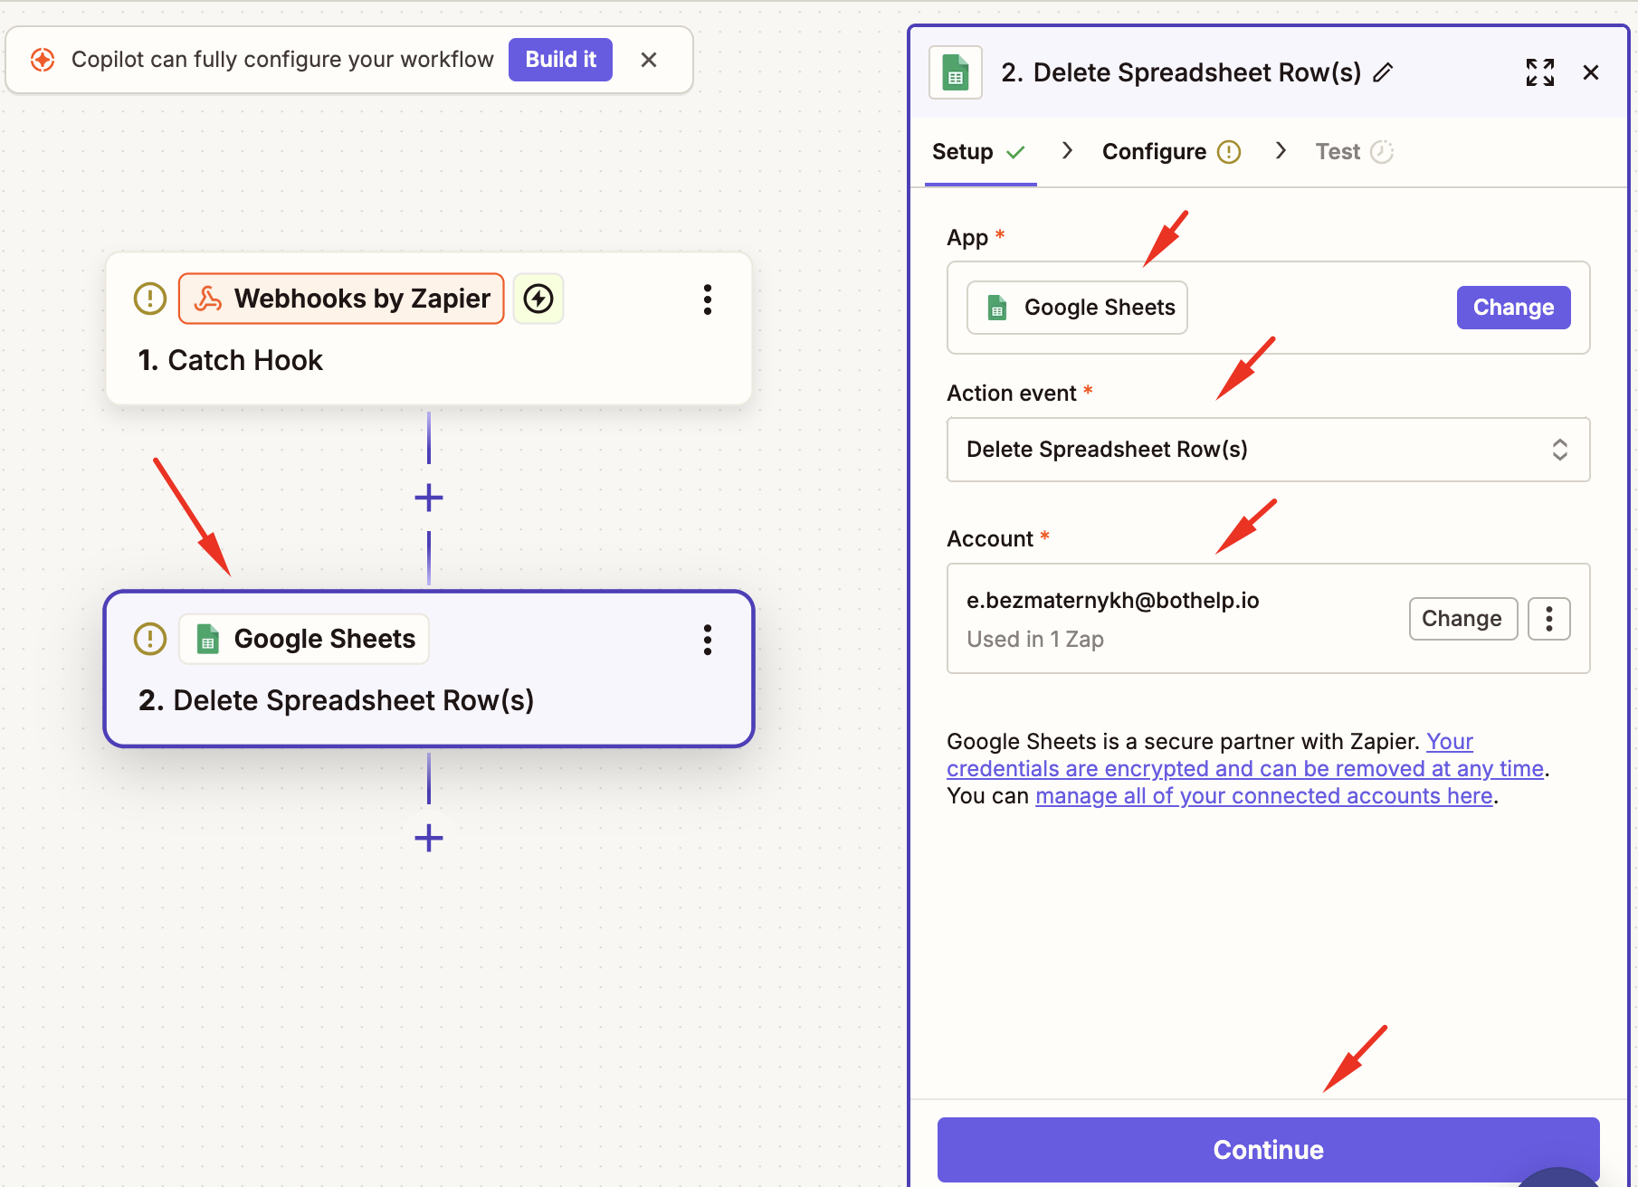1638x1187 pixels.
Task: Open the Webhooks step three-dot menu
Action: (x=707, y=299)
